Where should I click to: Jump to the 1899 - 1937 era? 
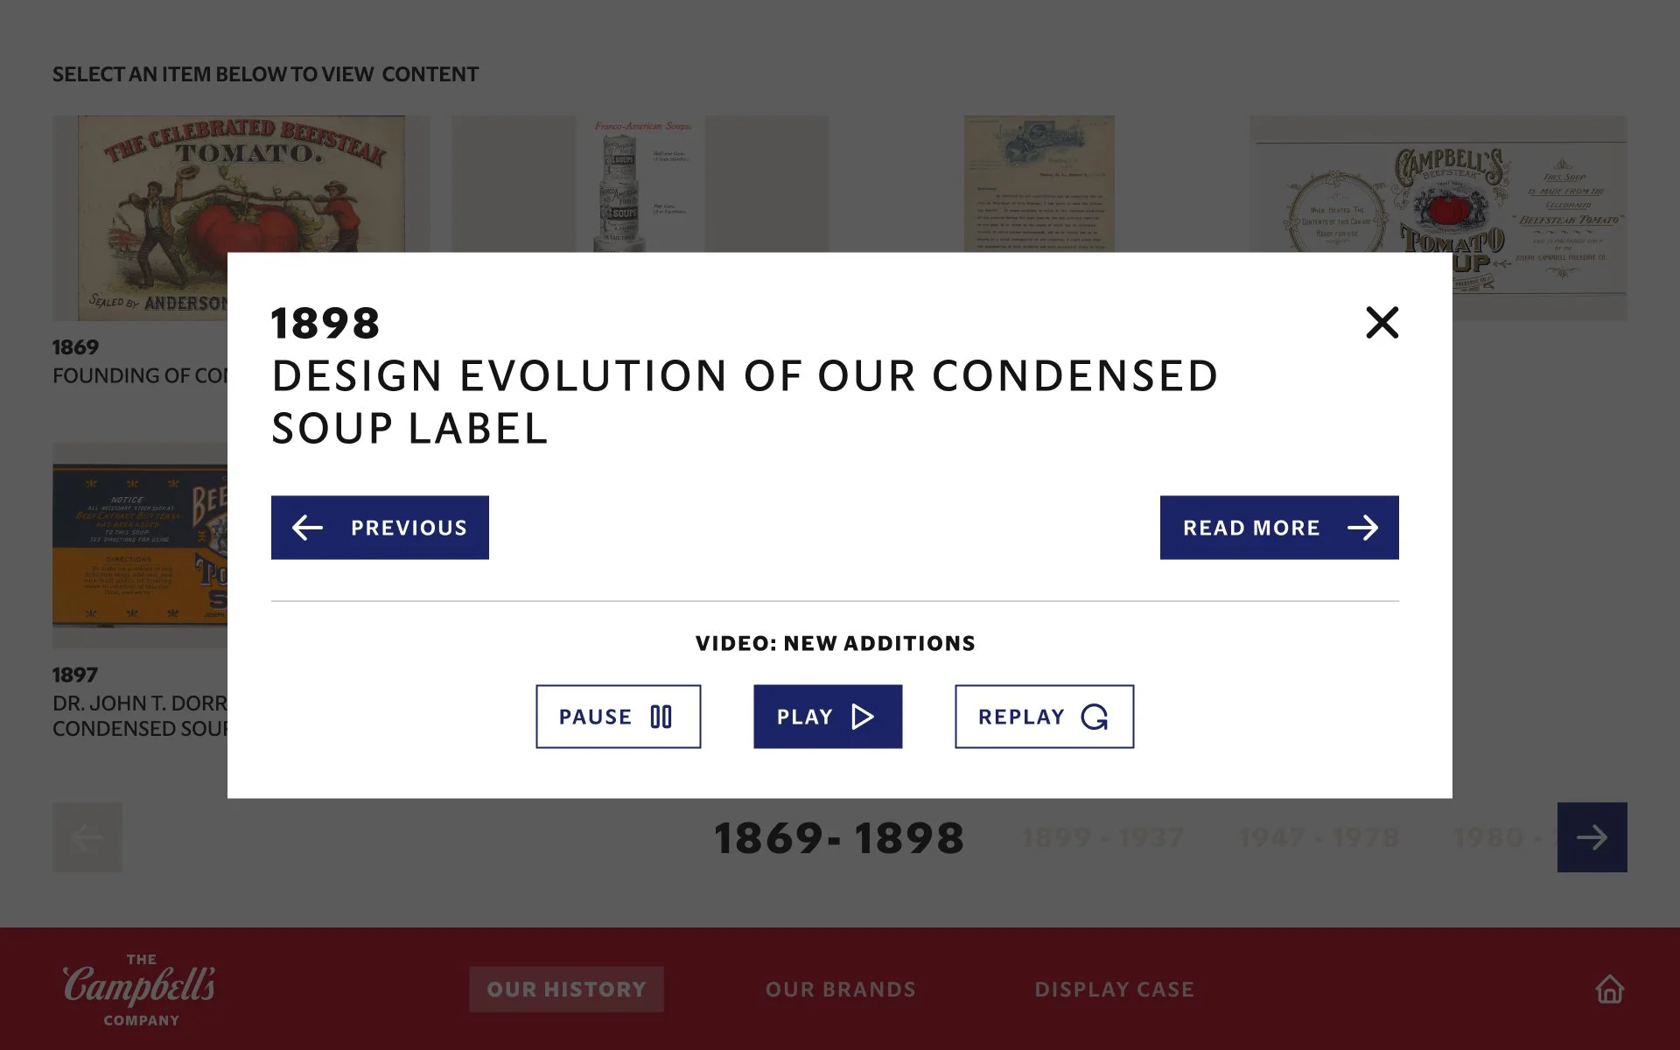coord(1102,837)
